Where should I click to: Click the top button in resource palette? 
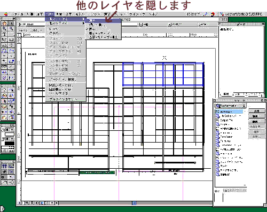click(256, 111)
